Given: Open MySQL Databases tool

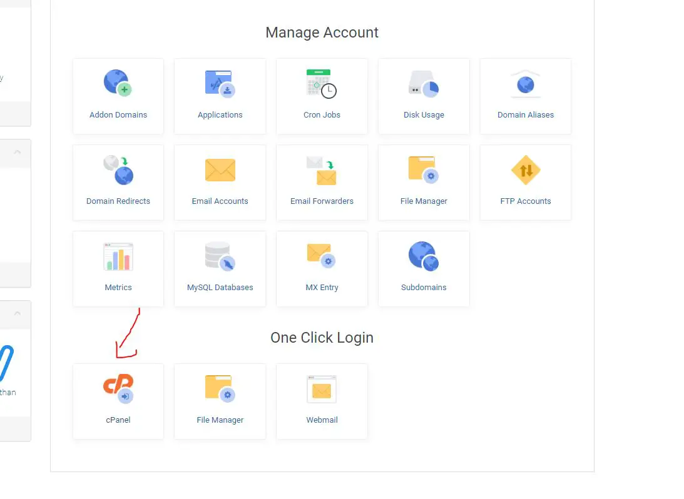Looking at the screenshot, I should click(x=220, y=268).
